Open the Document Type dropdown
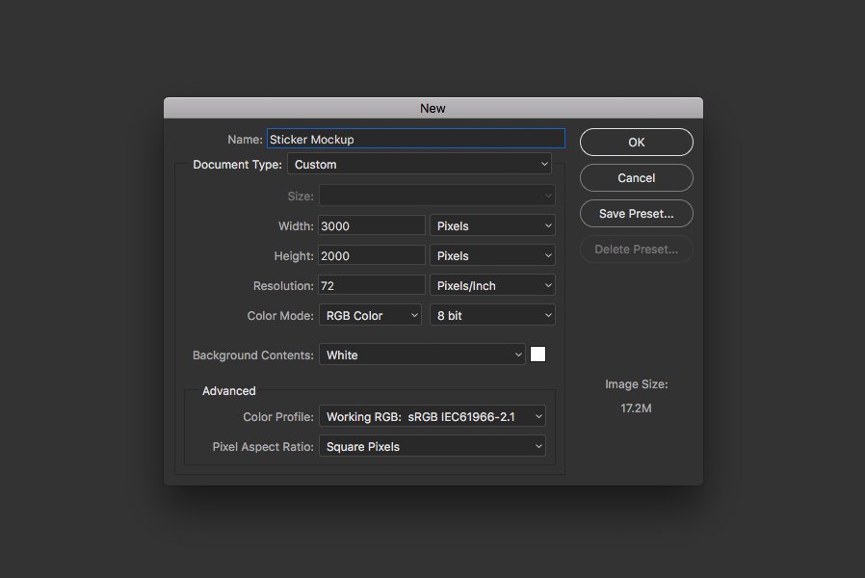865x578 pixels. (x=419, y=165)
